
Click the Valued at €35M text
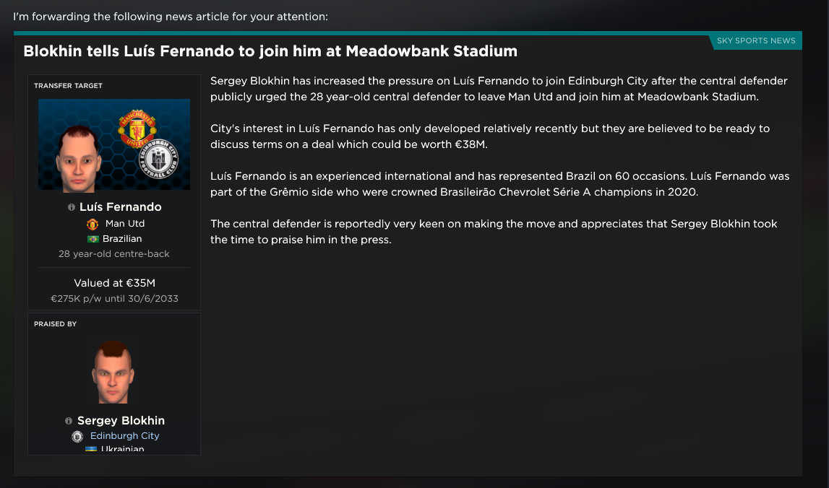pos(114,283)
